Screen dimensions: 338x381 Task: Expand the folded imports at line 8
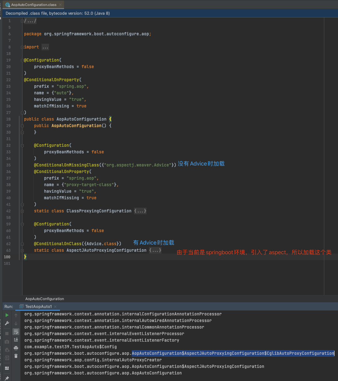point(22,47)
